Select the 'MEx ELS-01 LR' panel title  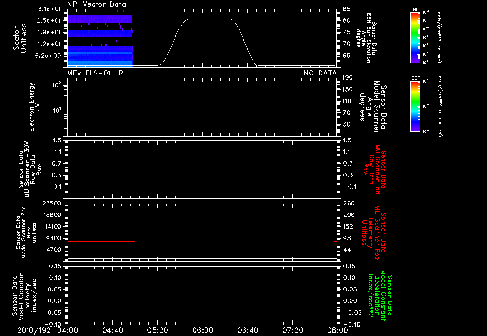[95, 73]
